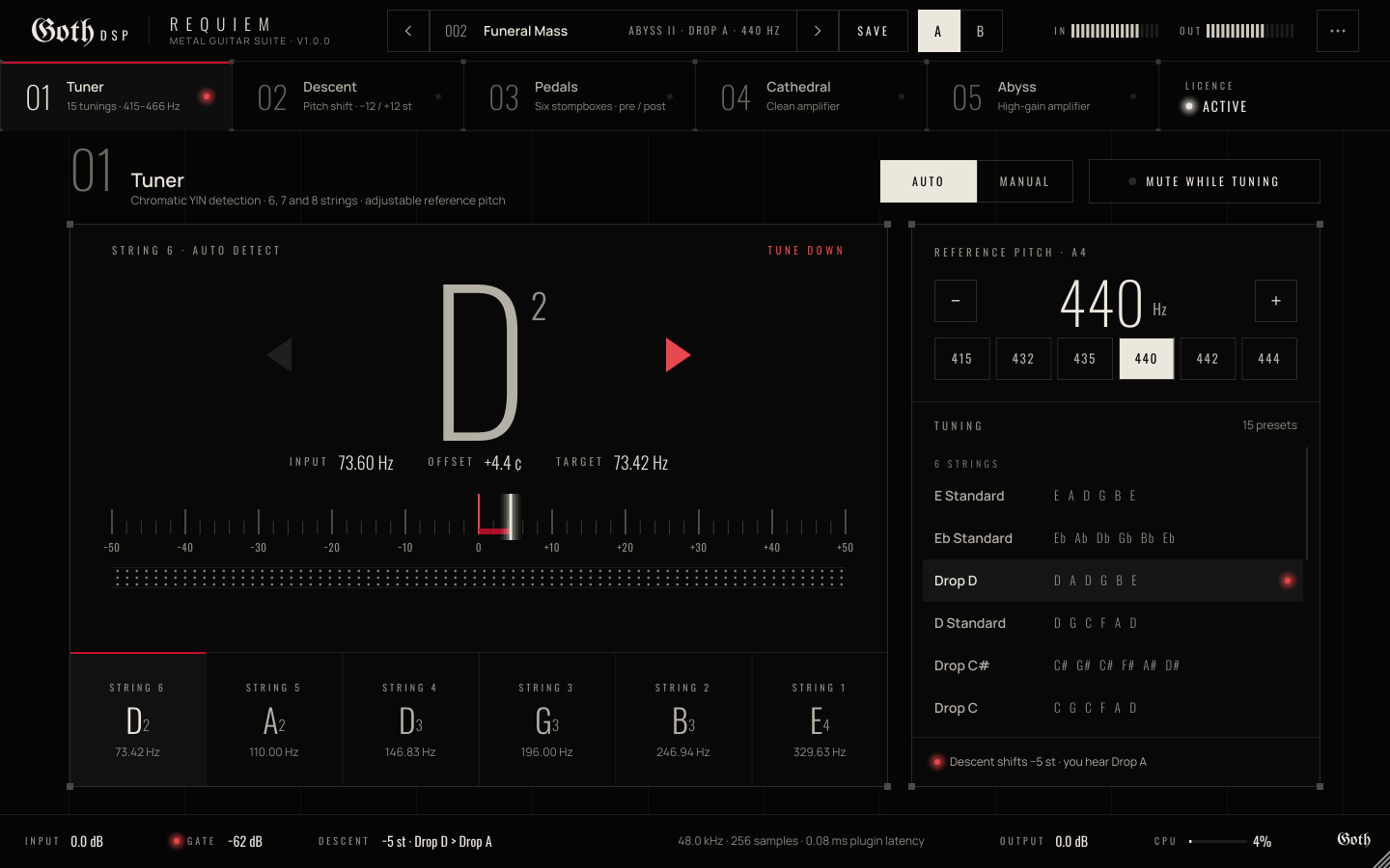
Task: Select String 1 E4 card
Action: [x=820, y=719]
